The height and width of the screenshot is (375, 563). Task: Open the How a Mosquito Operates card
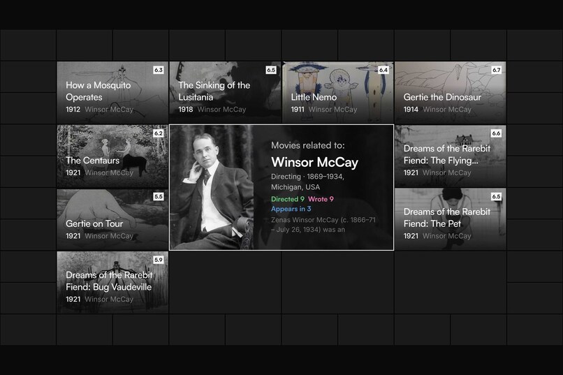pos(112,93)
